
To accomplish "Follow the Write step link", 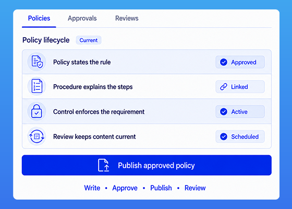I will (x=92, y=188).
